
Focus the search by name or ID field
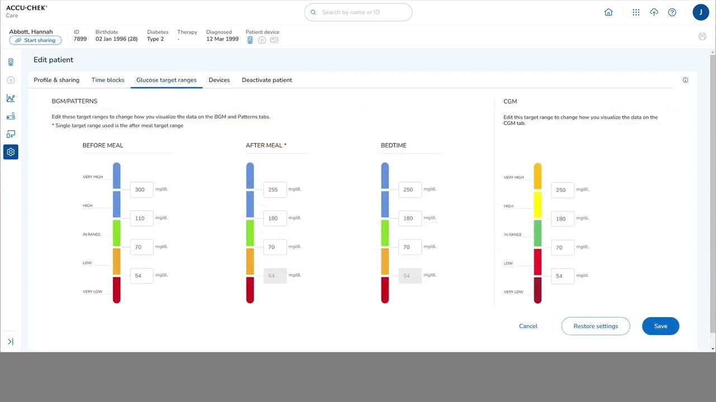[358, 12]
